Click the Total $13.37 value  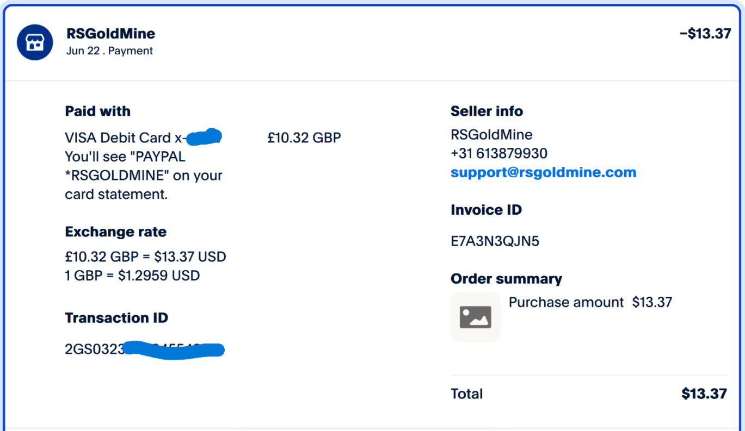click(704, 393)
